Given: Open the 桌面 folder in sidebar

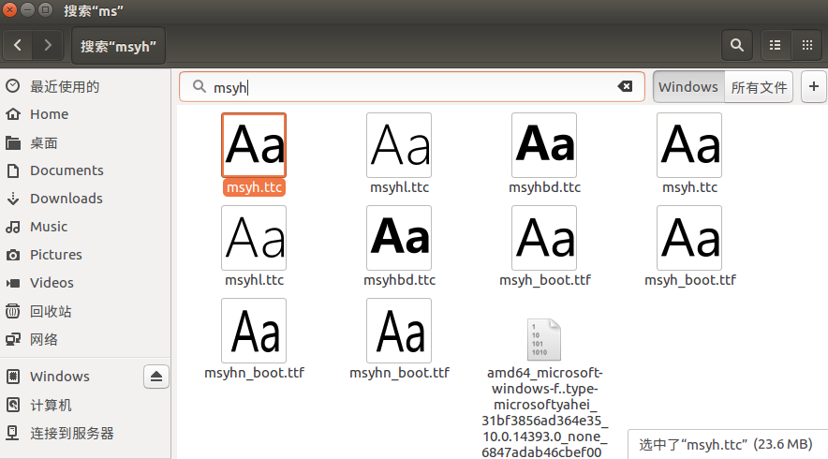Looking at the screenshot, I should [x=85, y=142].
